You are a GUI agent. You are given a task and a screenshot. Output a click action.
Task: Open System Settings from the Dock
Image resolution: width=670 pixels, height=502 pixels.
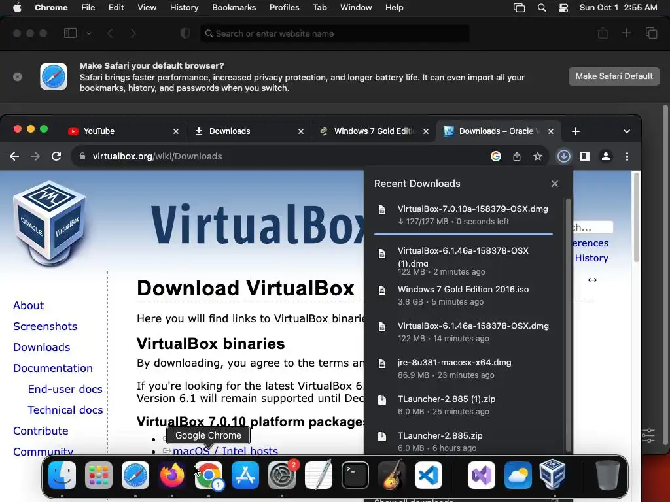pos(282,475)
